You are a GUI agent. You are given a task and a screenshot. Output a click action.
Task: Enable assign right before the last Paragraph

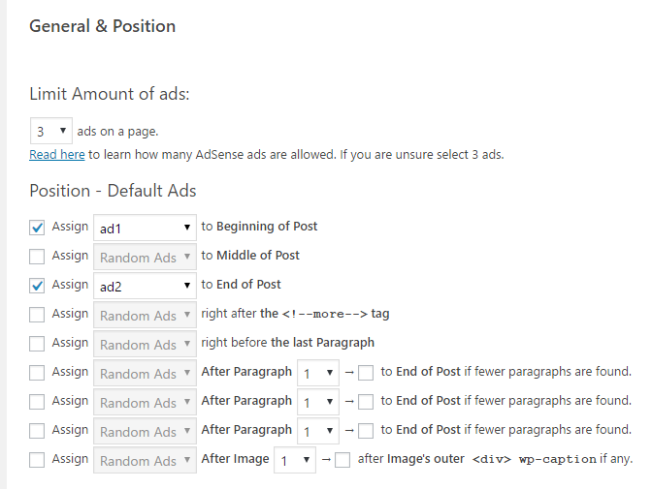(37, 344)
